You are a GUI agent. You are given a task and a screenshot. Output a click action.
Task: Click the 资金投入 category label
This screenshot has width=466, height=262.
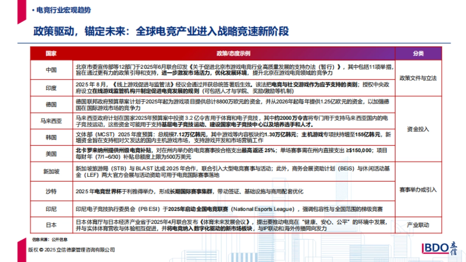417,130
